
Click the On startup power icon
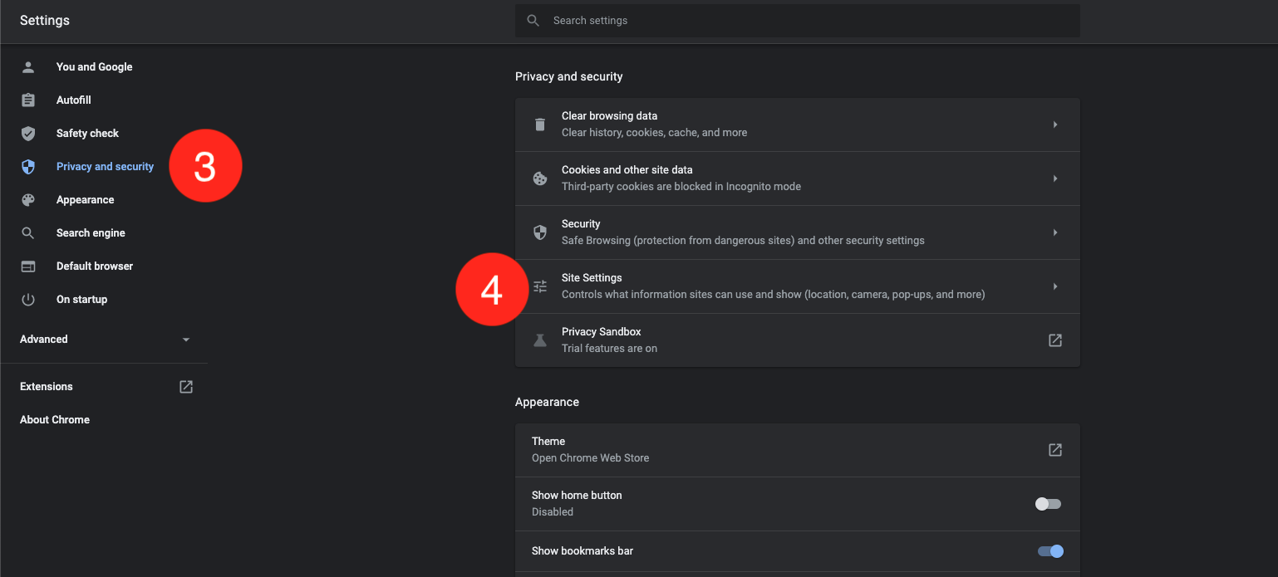click(x=28, y=300)
